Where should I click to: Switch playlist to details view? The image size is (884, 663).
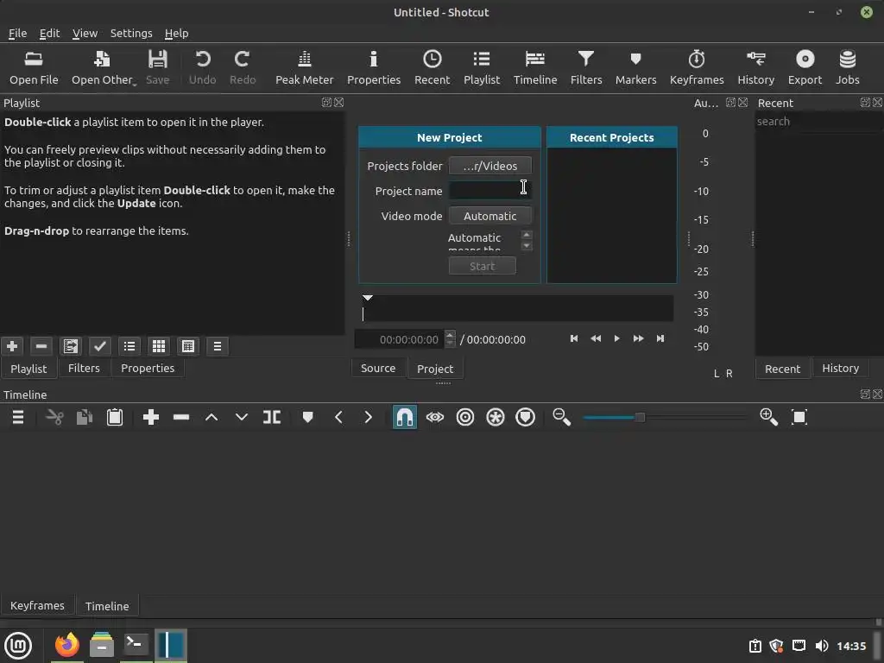129,346
